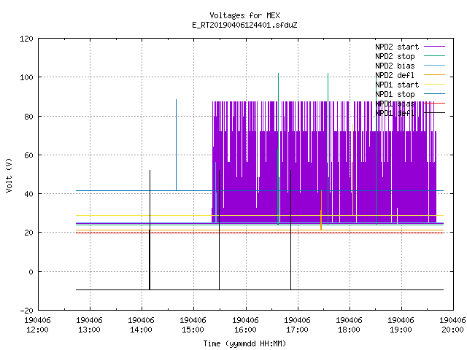The width and height of the screenshot is (467, 350).
Task: Click the x-axis tick '190406 12:00'
Action: (37, 325)
